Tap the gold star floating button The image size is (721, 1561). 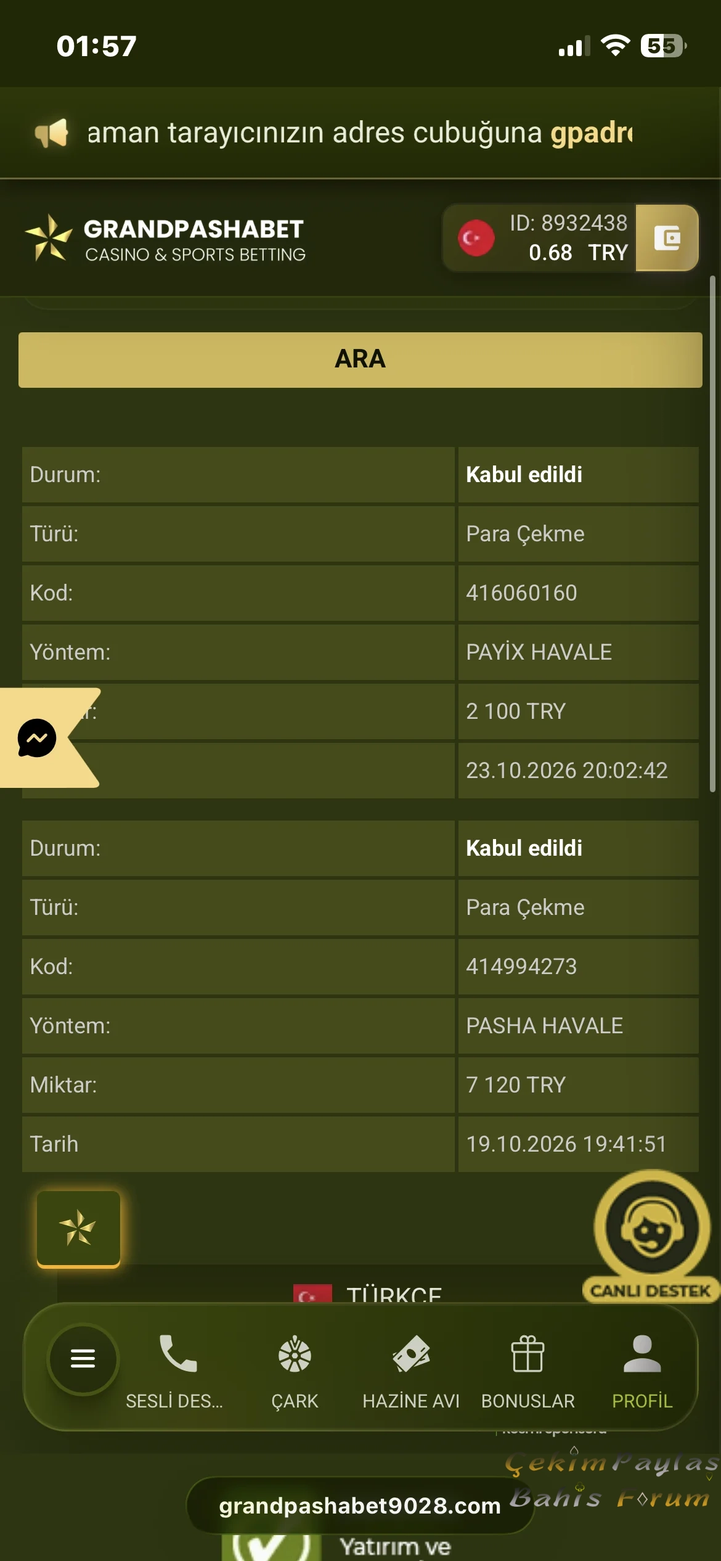[x=78, y=1229]
